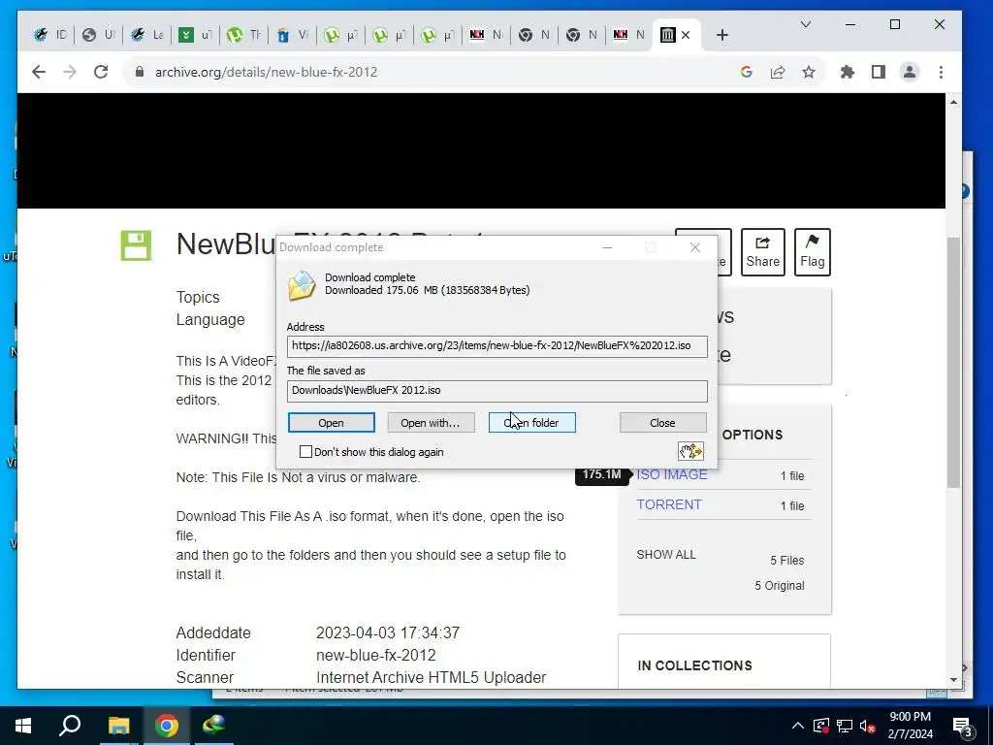Open the TORRENT download link
993x745 pixels.
point(669,504)
